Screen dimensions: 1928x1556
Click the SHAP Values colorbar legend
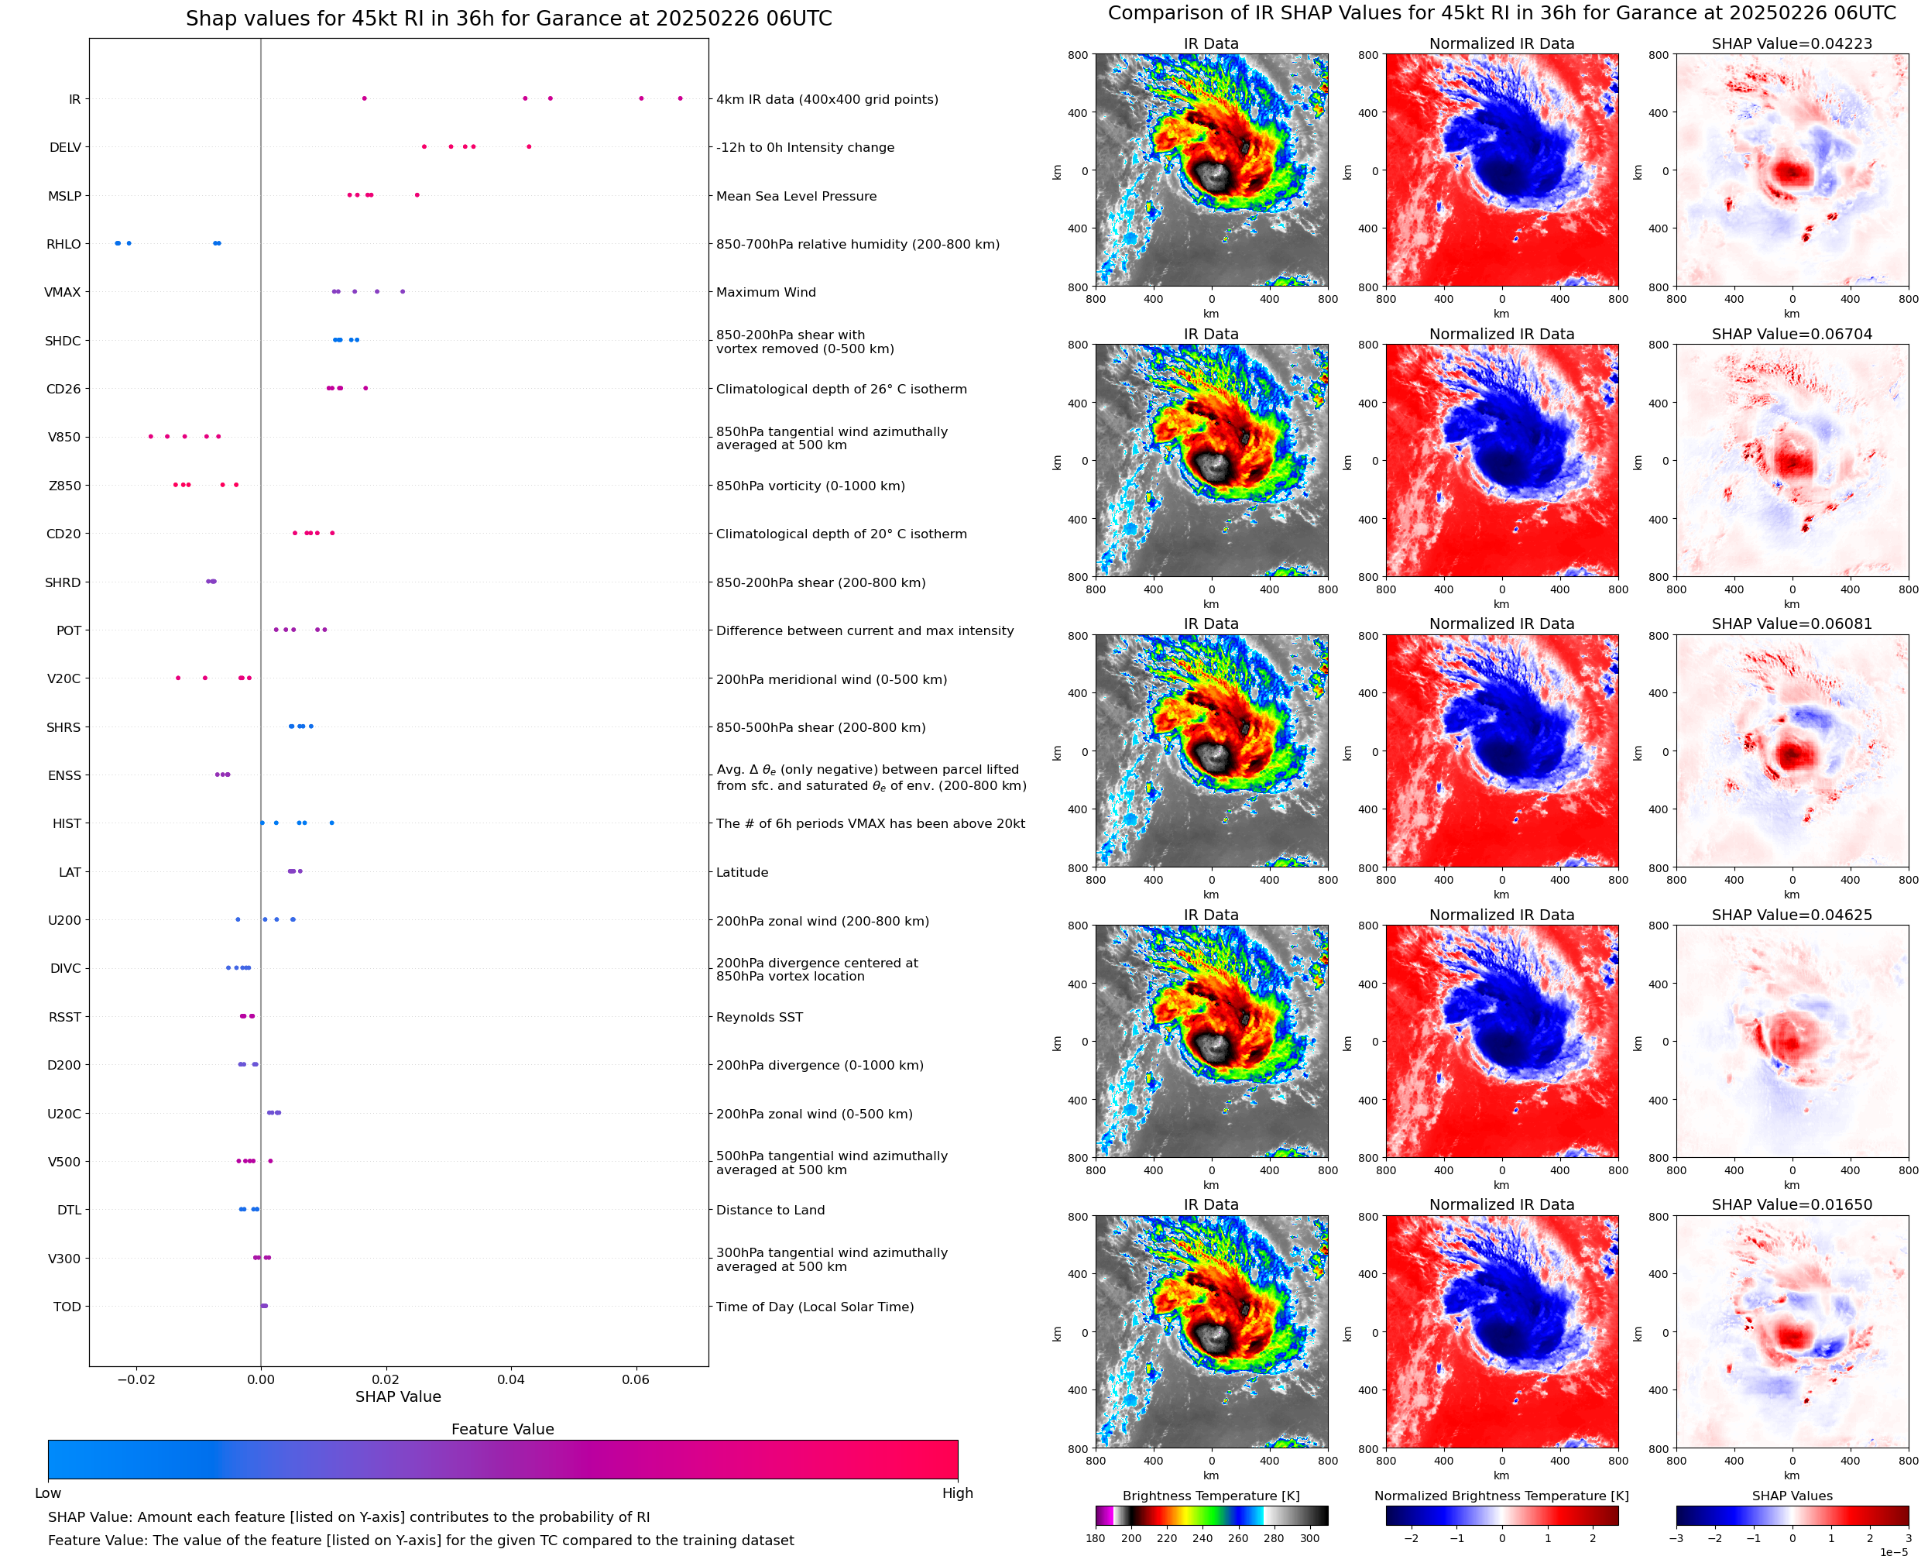(x=1792, y=1515)
